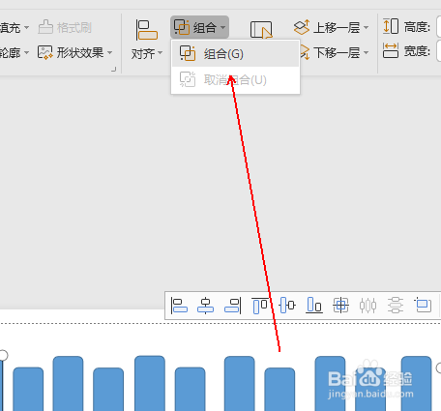The width and height of the screenshot is (441, 411).
Task: Click the 高度 height icon
Action: pos(391,26)
